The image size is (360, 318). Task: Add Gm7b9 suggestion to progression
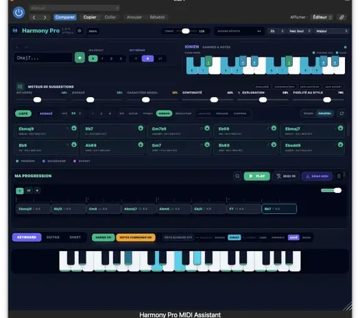[207, 128]
